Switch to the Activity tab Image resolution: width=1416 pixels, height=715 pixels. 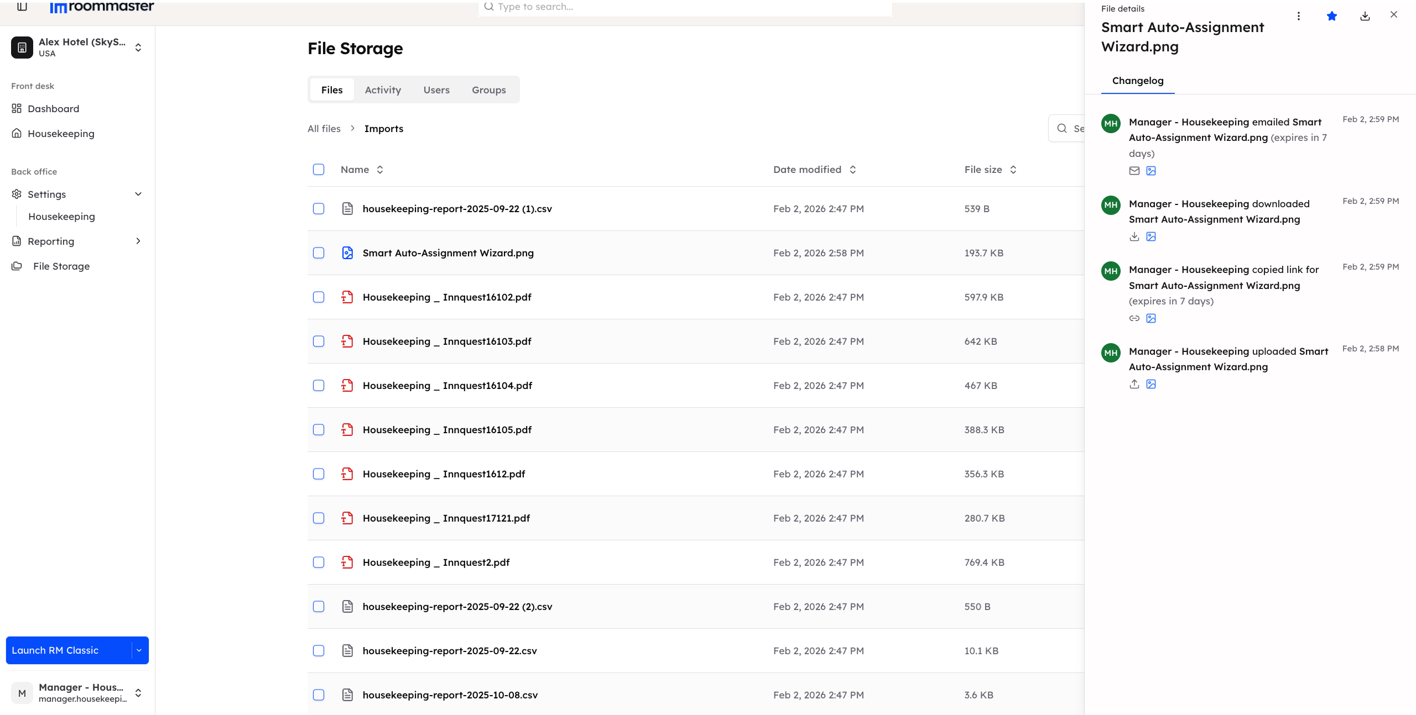pos(383,90)
